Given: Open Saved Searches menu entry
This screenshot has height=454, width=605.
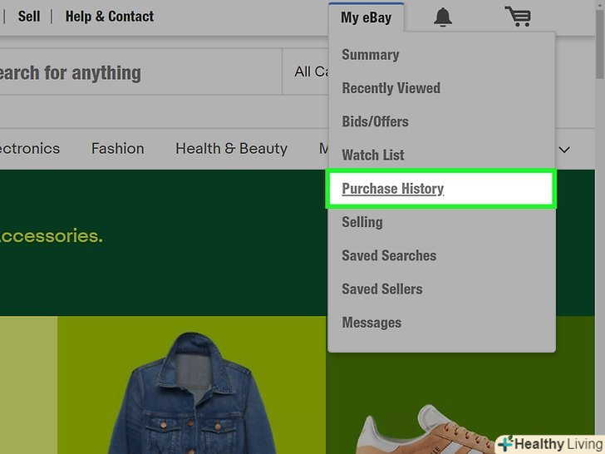Looking at the screenshot, I should [389, 255].
